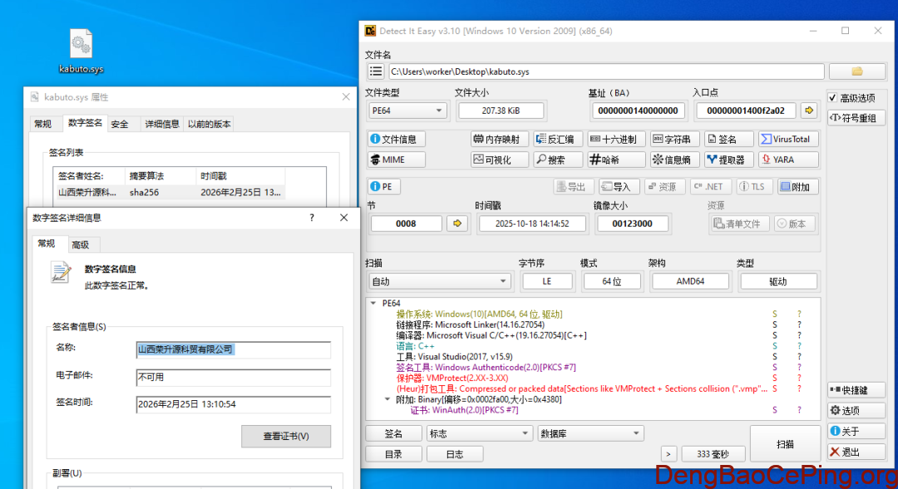Image resolution: width=898 pixels, height=489 pixels.
Task: Toggle the 高级选项 checkbox
Action: (x=832, y=98)
